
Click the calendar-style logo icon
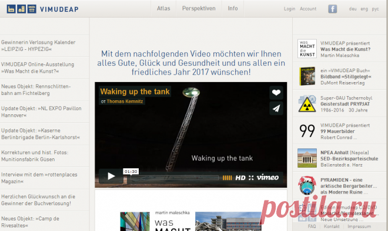[32, 9]
